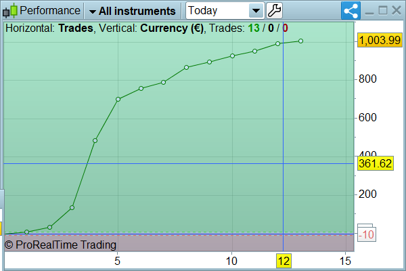Screen dimensions: 406x271
Task: Click the blue share icon
Action: (351, 11)
